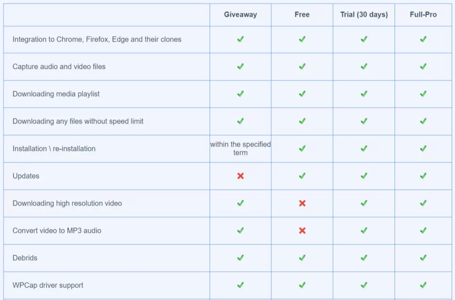
Task: Click Giveaway checkmark for Downloading media playlist
Action: click(x=240, y=94)
